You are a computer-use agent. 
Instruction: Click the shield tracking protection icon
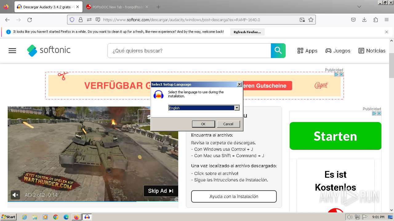72,20
